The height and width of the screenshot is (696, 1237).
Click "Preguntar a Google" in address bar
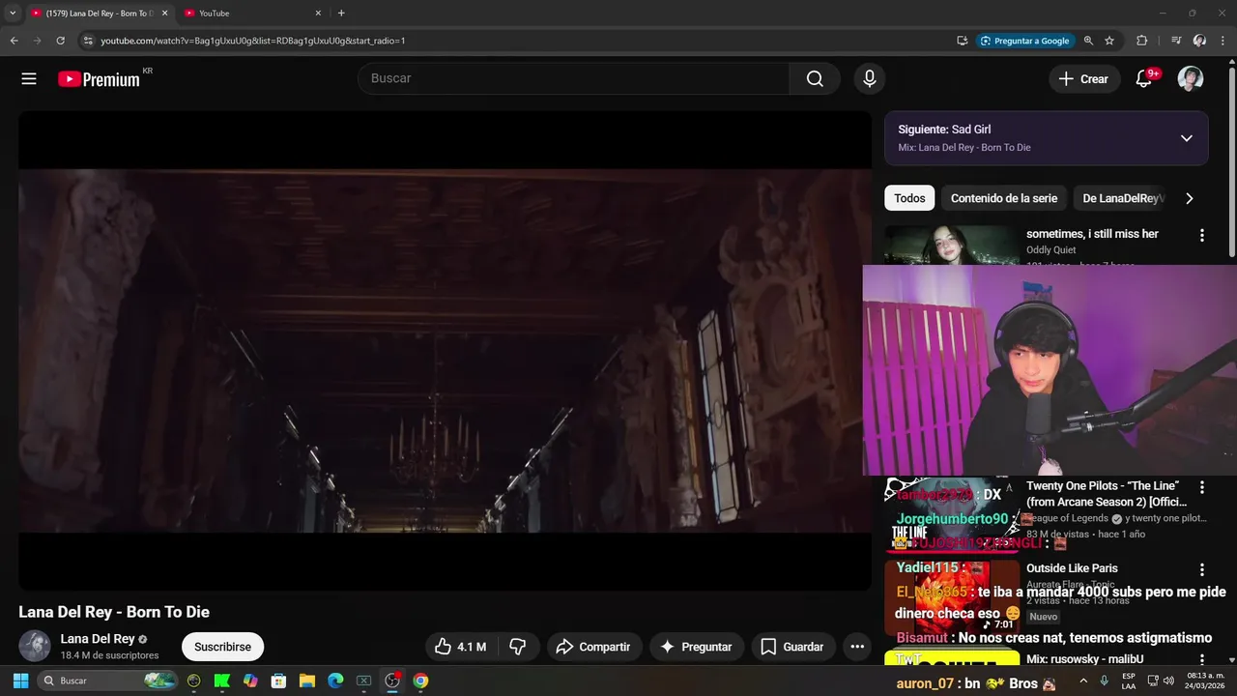coord(1024,41)
